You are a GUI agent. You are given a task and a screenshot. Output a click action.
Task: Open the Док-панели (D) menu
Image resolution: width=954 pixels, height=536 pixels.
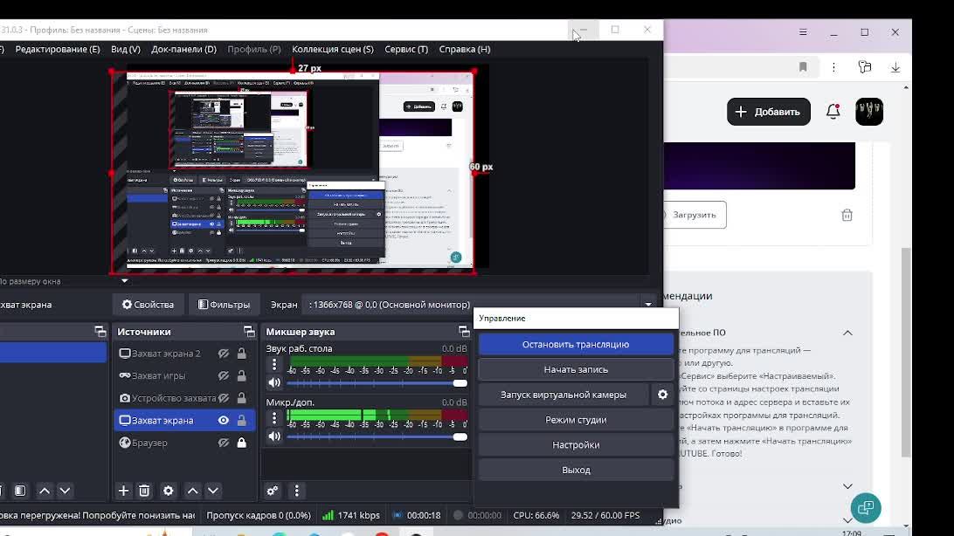pyautogui.click(x=183, y=49)
